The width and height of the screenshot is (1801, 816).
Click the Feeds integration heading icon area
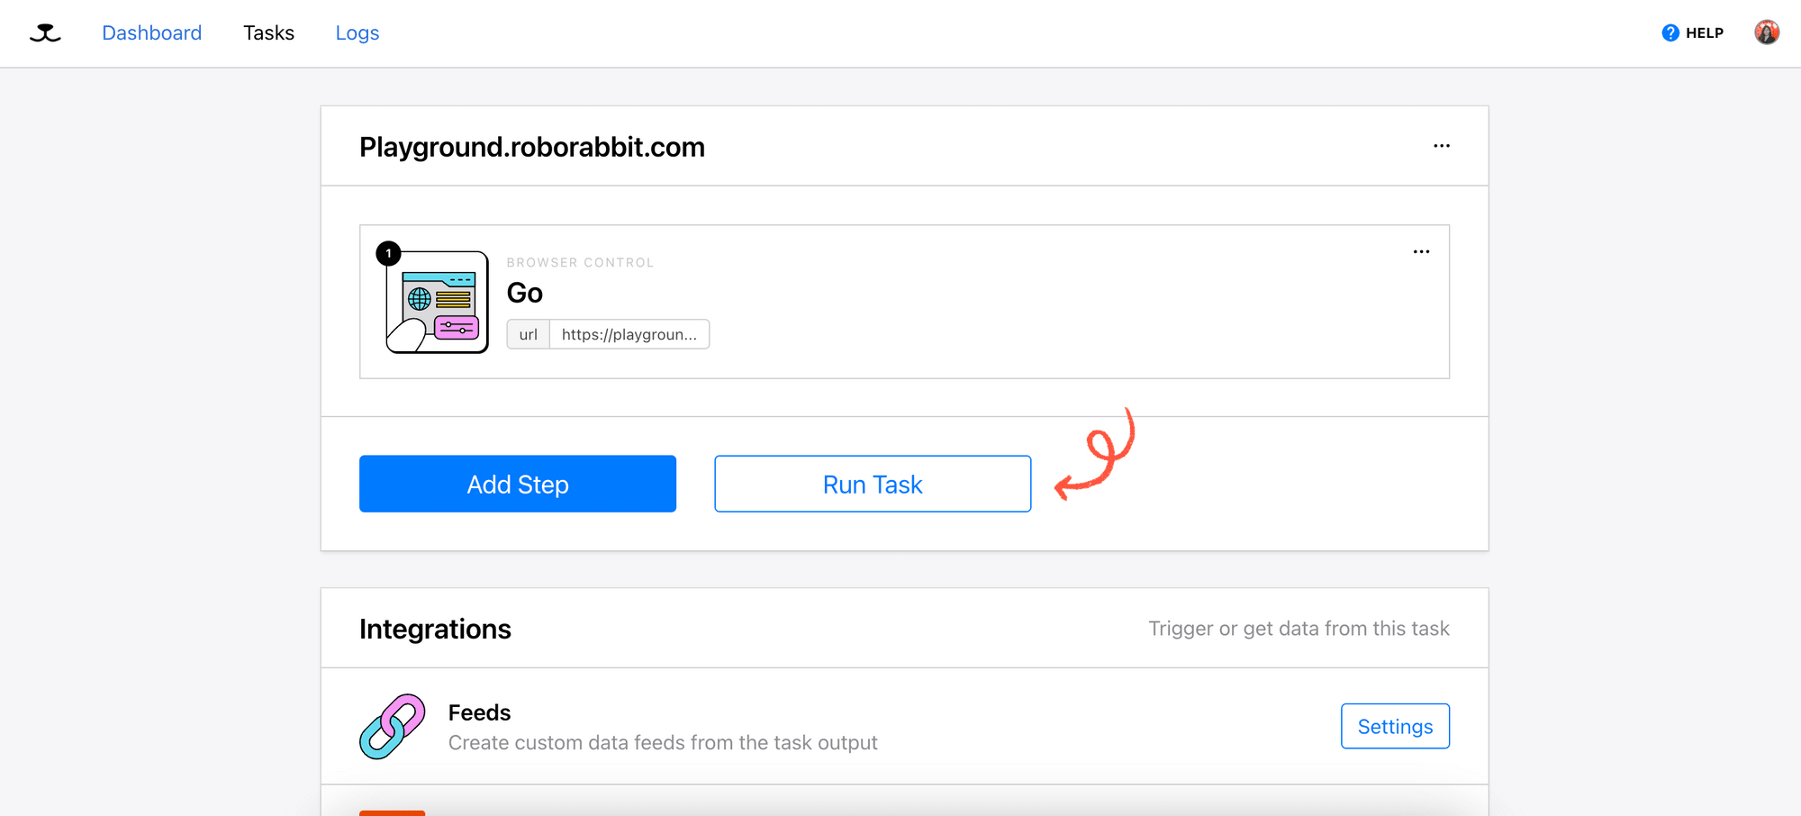[392, 726]
